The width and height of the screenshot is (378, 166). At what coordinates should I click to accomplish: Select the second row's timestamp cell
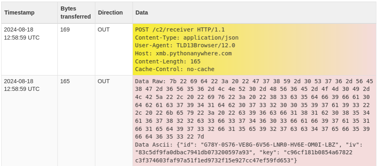[x=22, y=85]
